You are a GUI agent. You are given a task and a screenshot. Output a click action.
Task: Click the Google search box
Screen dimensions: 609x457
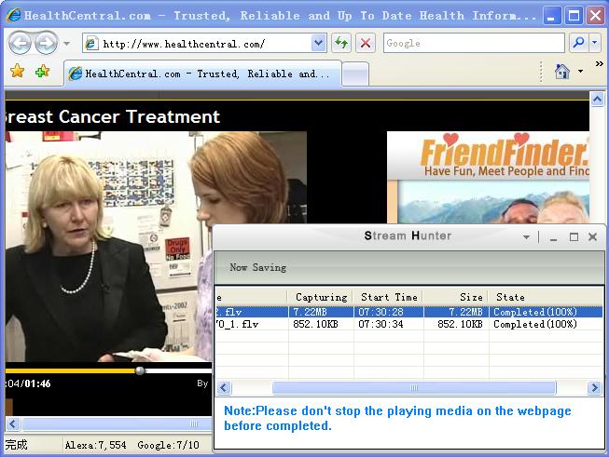point(474,43)
